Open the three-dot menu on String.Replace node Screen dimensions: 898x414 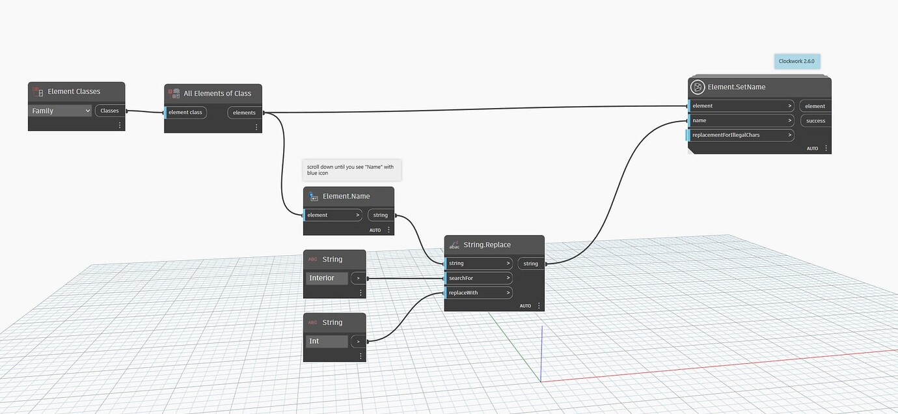pyautogui.click(x=539, y=305)
